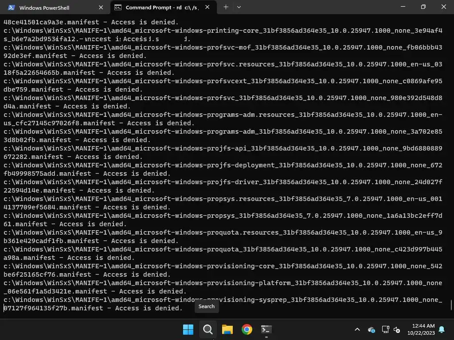Open Google Chrome from taskbar
Screen dimensions: 454x340
[x=247, y=329]
